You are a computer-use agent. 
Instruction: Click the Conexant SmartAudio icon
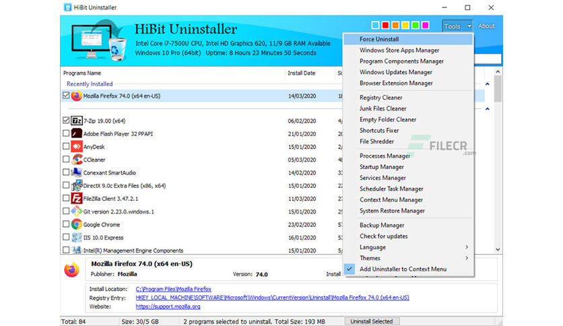coord(77,172)
